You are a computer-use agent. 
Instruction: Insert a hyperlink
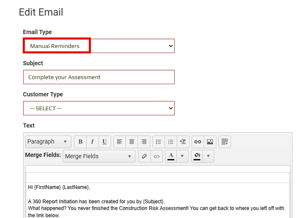pyautogui.click(x=197, y=142)
